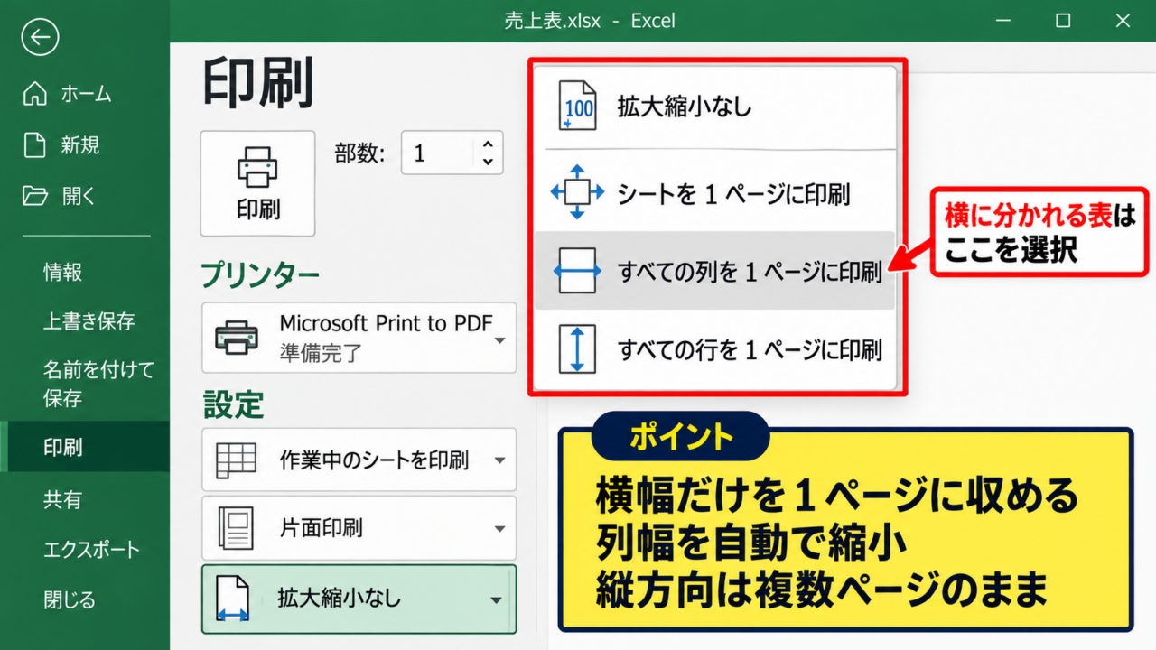The height and width of the screenshot is (650, 1156).
Task: Click the large 印刷 print button
Action: click(x=258, y=183)
